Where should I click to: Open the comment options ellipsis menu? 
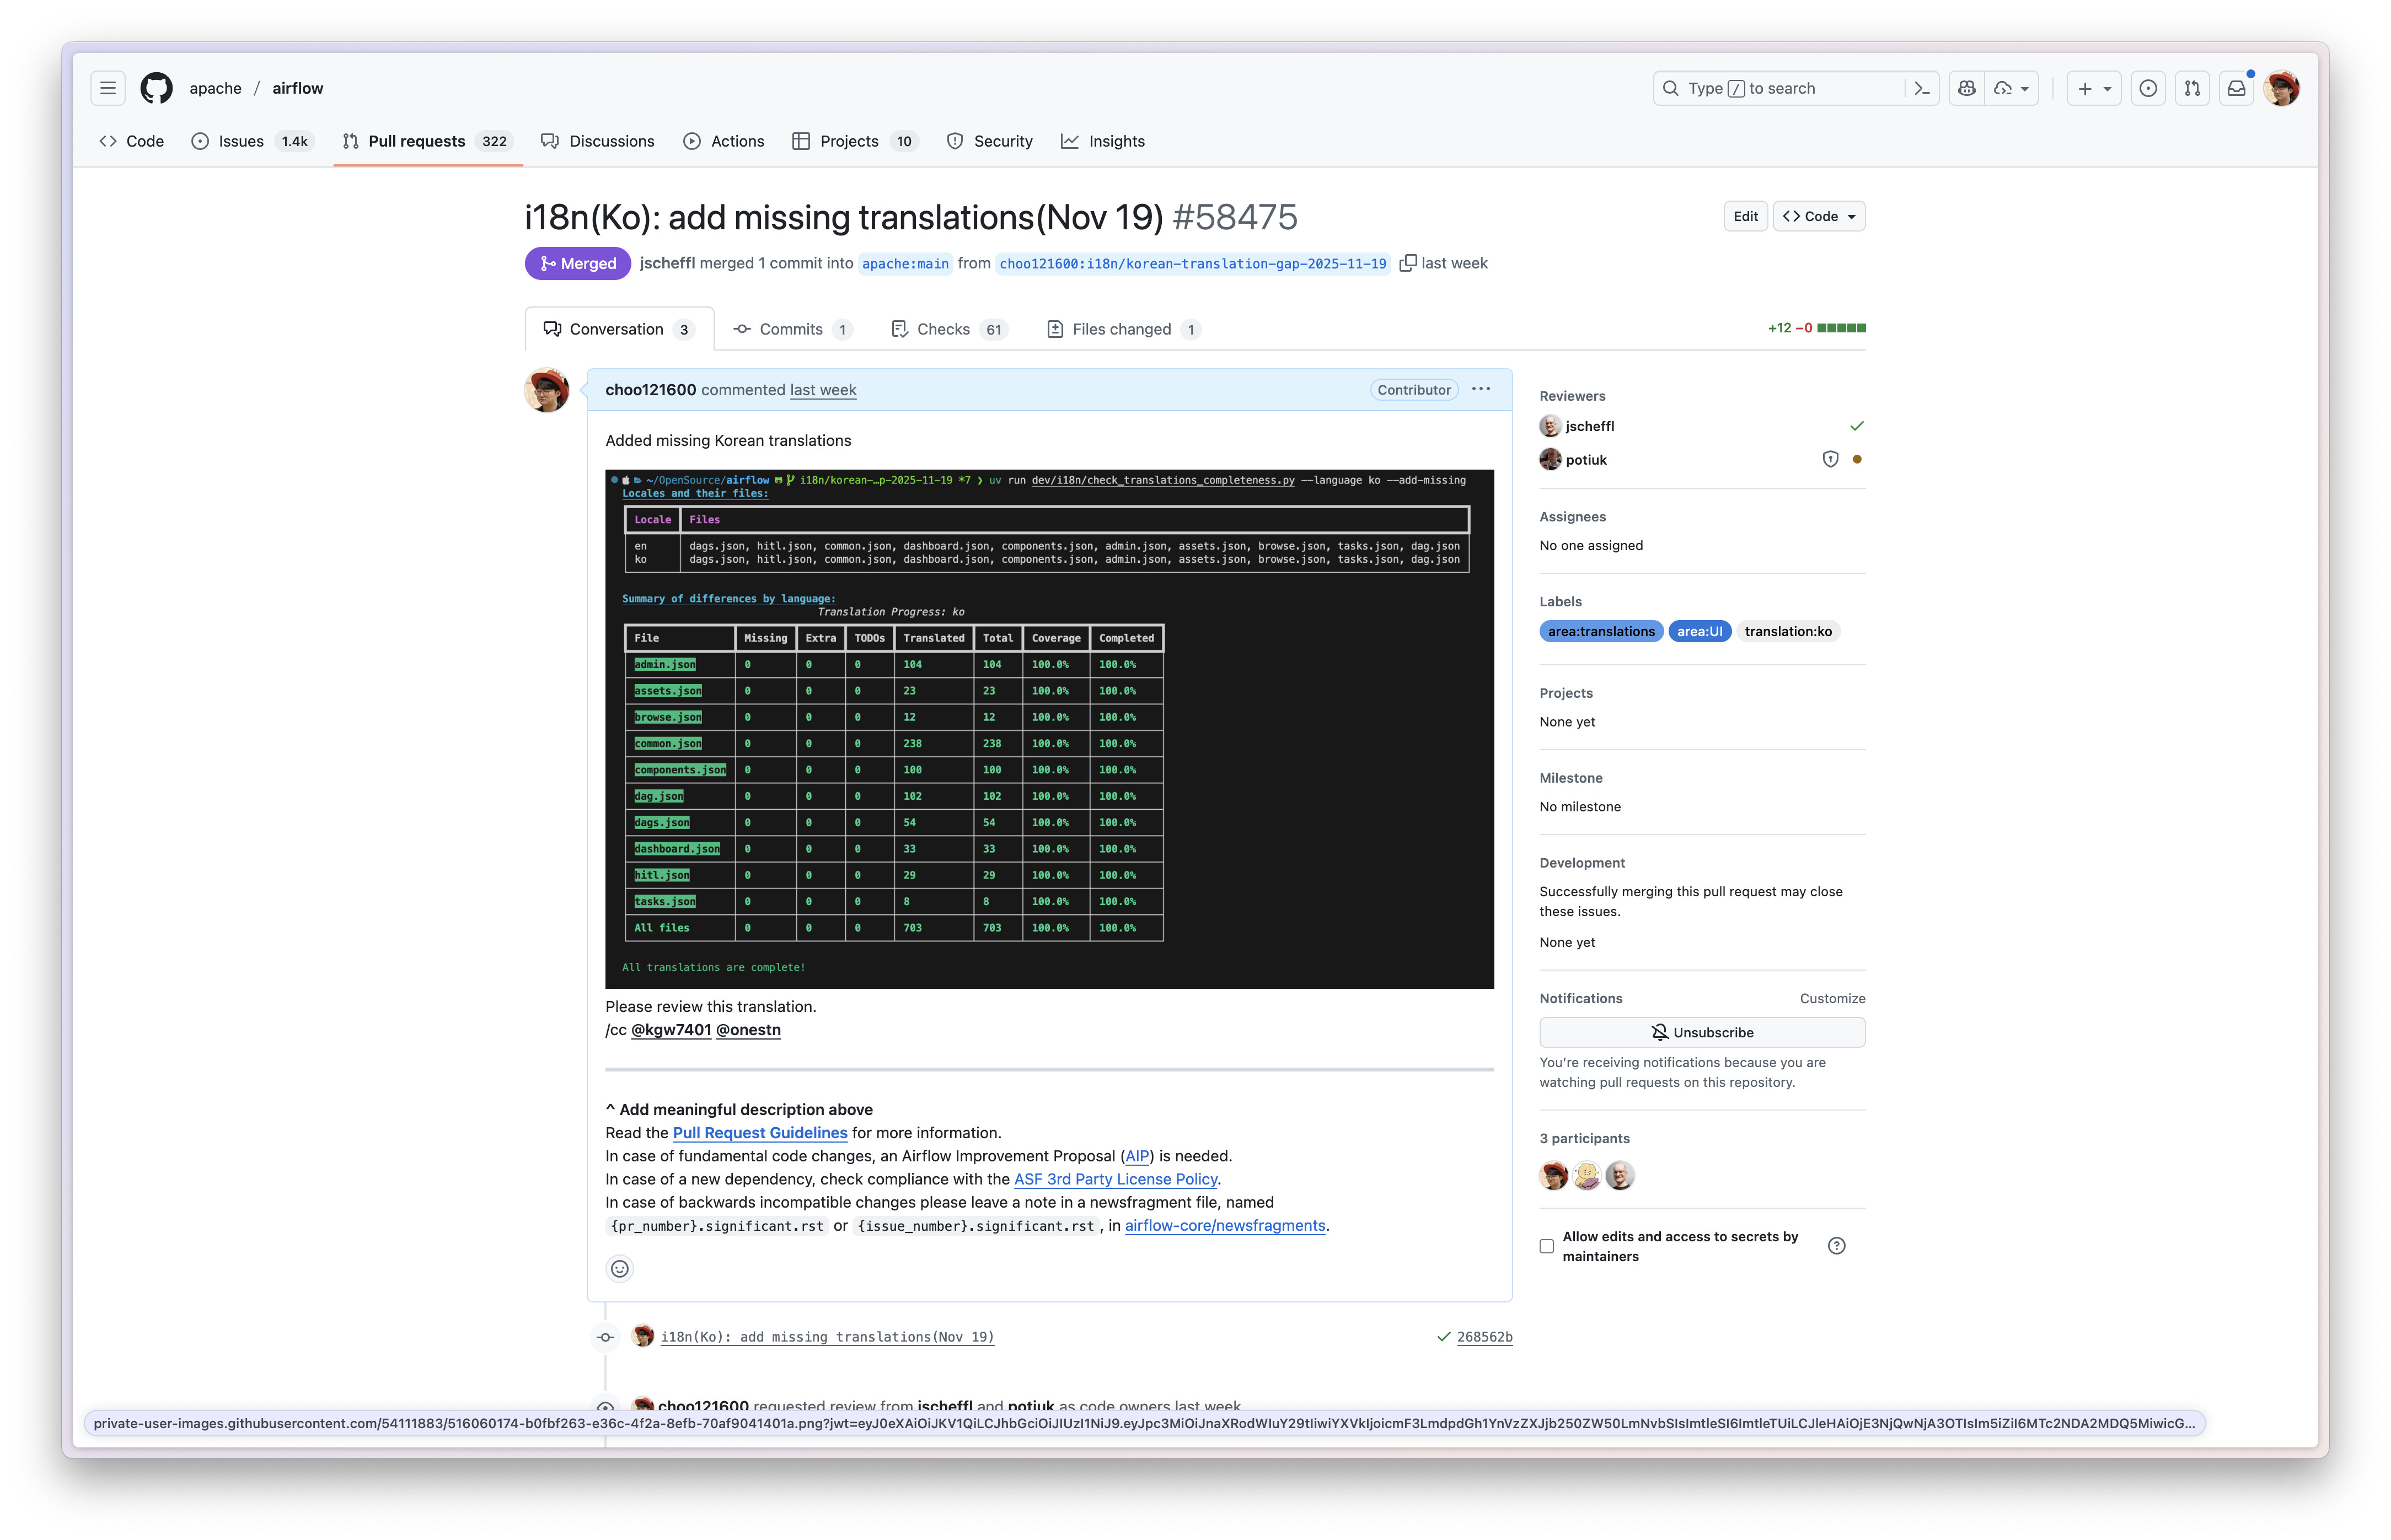click(1481, 389)
